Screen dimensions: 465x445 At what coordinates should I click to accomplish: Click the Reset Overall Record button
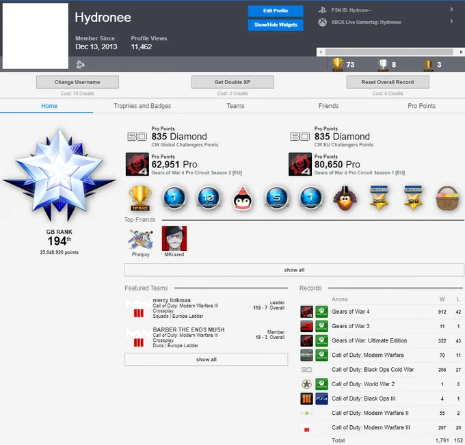click(x=388, y=82)
